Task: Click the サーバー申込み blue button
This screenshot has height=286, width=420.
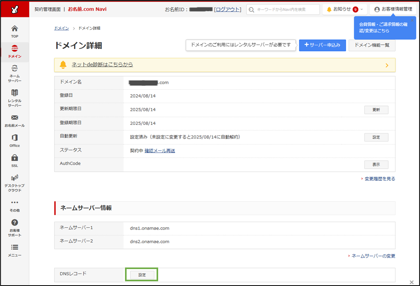Action: coord(323,45)
